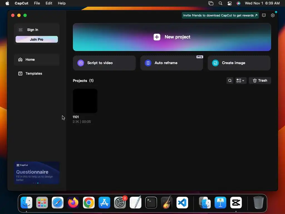The width and height of the screenshot is (285, 214).
Task: Open the Help menu
Action: [x=62, y=3]
